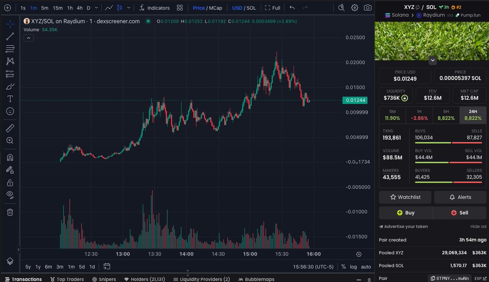Take a chart snapshot with the camera icon
489x282 pixels.
(x=368, y=7)
